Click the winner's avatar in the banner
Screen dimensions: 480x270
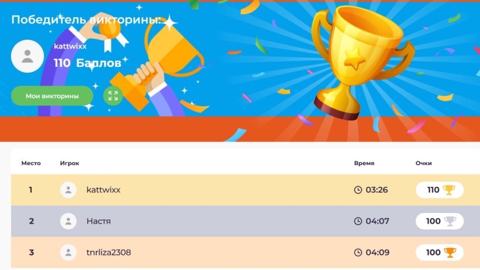[27, 56]
